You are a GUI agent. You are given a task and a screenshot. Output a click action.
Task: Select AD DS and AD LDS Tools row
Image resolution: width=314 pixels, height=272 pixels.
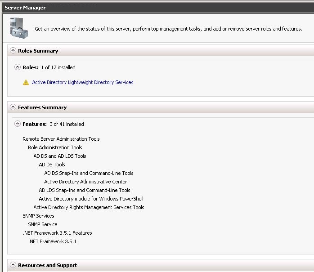(x=60, y=156)
